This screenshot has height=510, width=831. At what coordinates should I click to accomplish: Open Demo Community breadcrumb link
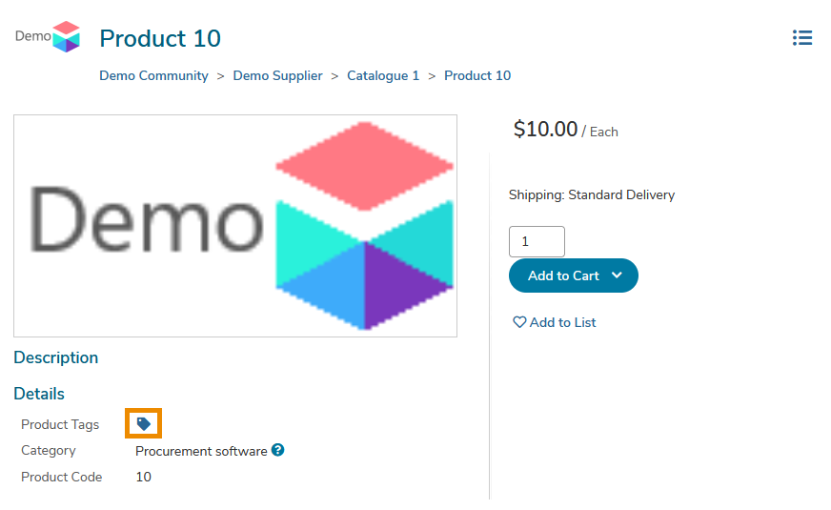pos(153,76)
